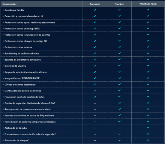Click Premium checkmark for spam, malware y ransomware
165x144 pixels.
[x=119, y=22]
